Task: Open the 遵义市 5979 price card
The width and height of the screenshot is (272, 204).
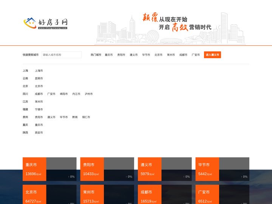Action: (165, 169)
